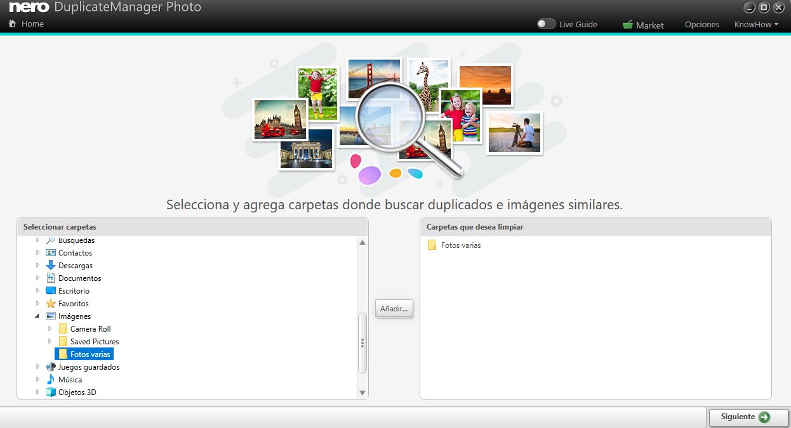This screenshot has height=428, width=791.
Task: Click the Contactos card icon
Action: click(x=51, y=253)
